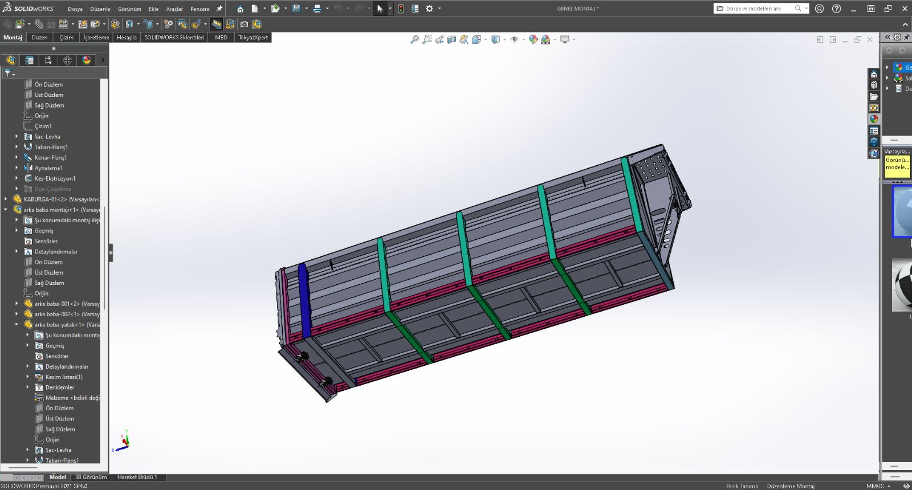Open file properties list icon

pos(415,9)
